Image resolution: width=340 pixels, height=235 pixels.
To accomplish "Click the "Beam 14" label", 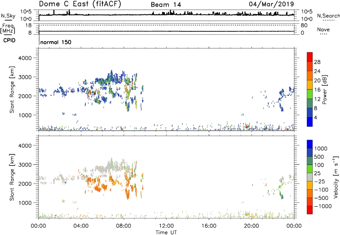I will [x=166, y=5].
